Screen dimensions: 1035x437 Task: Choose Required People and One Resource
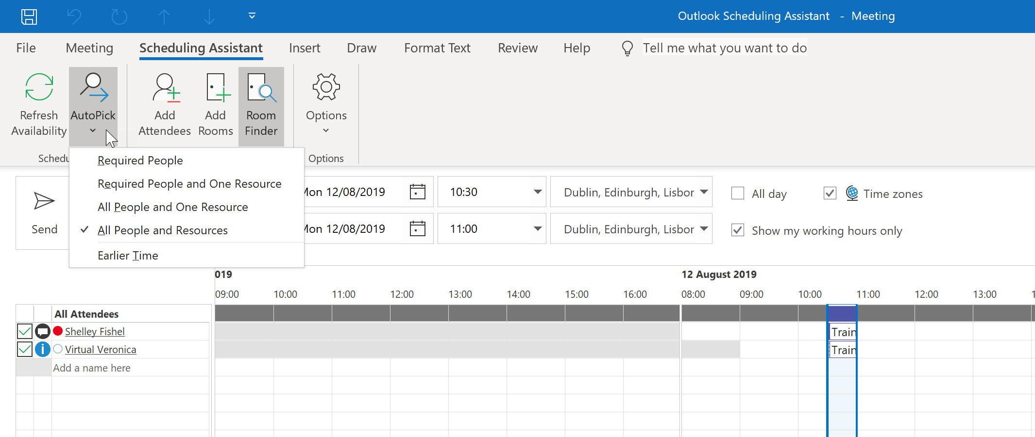pos(187,184)
